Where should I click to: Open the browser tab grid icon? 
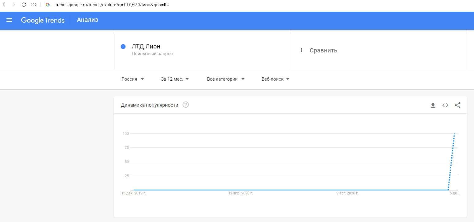[x=34, y=5]
